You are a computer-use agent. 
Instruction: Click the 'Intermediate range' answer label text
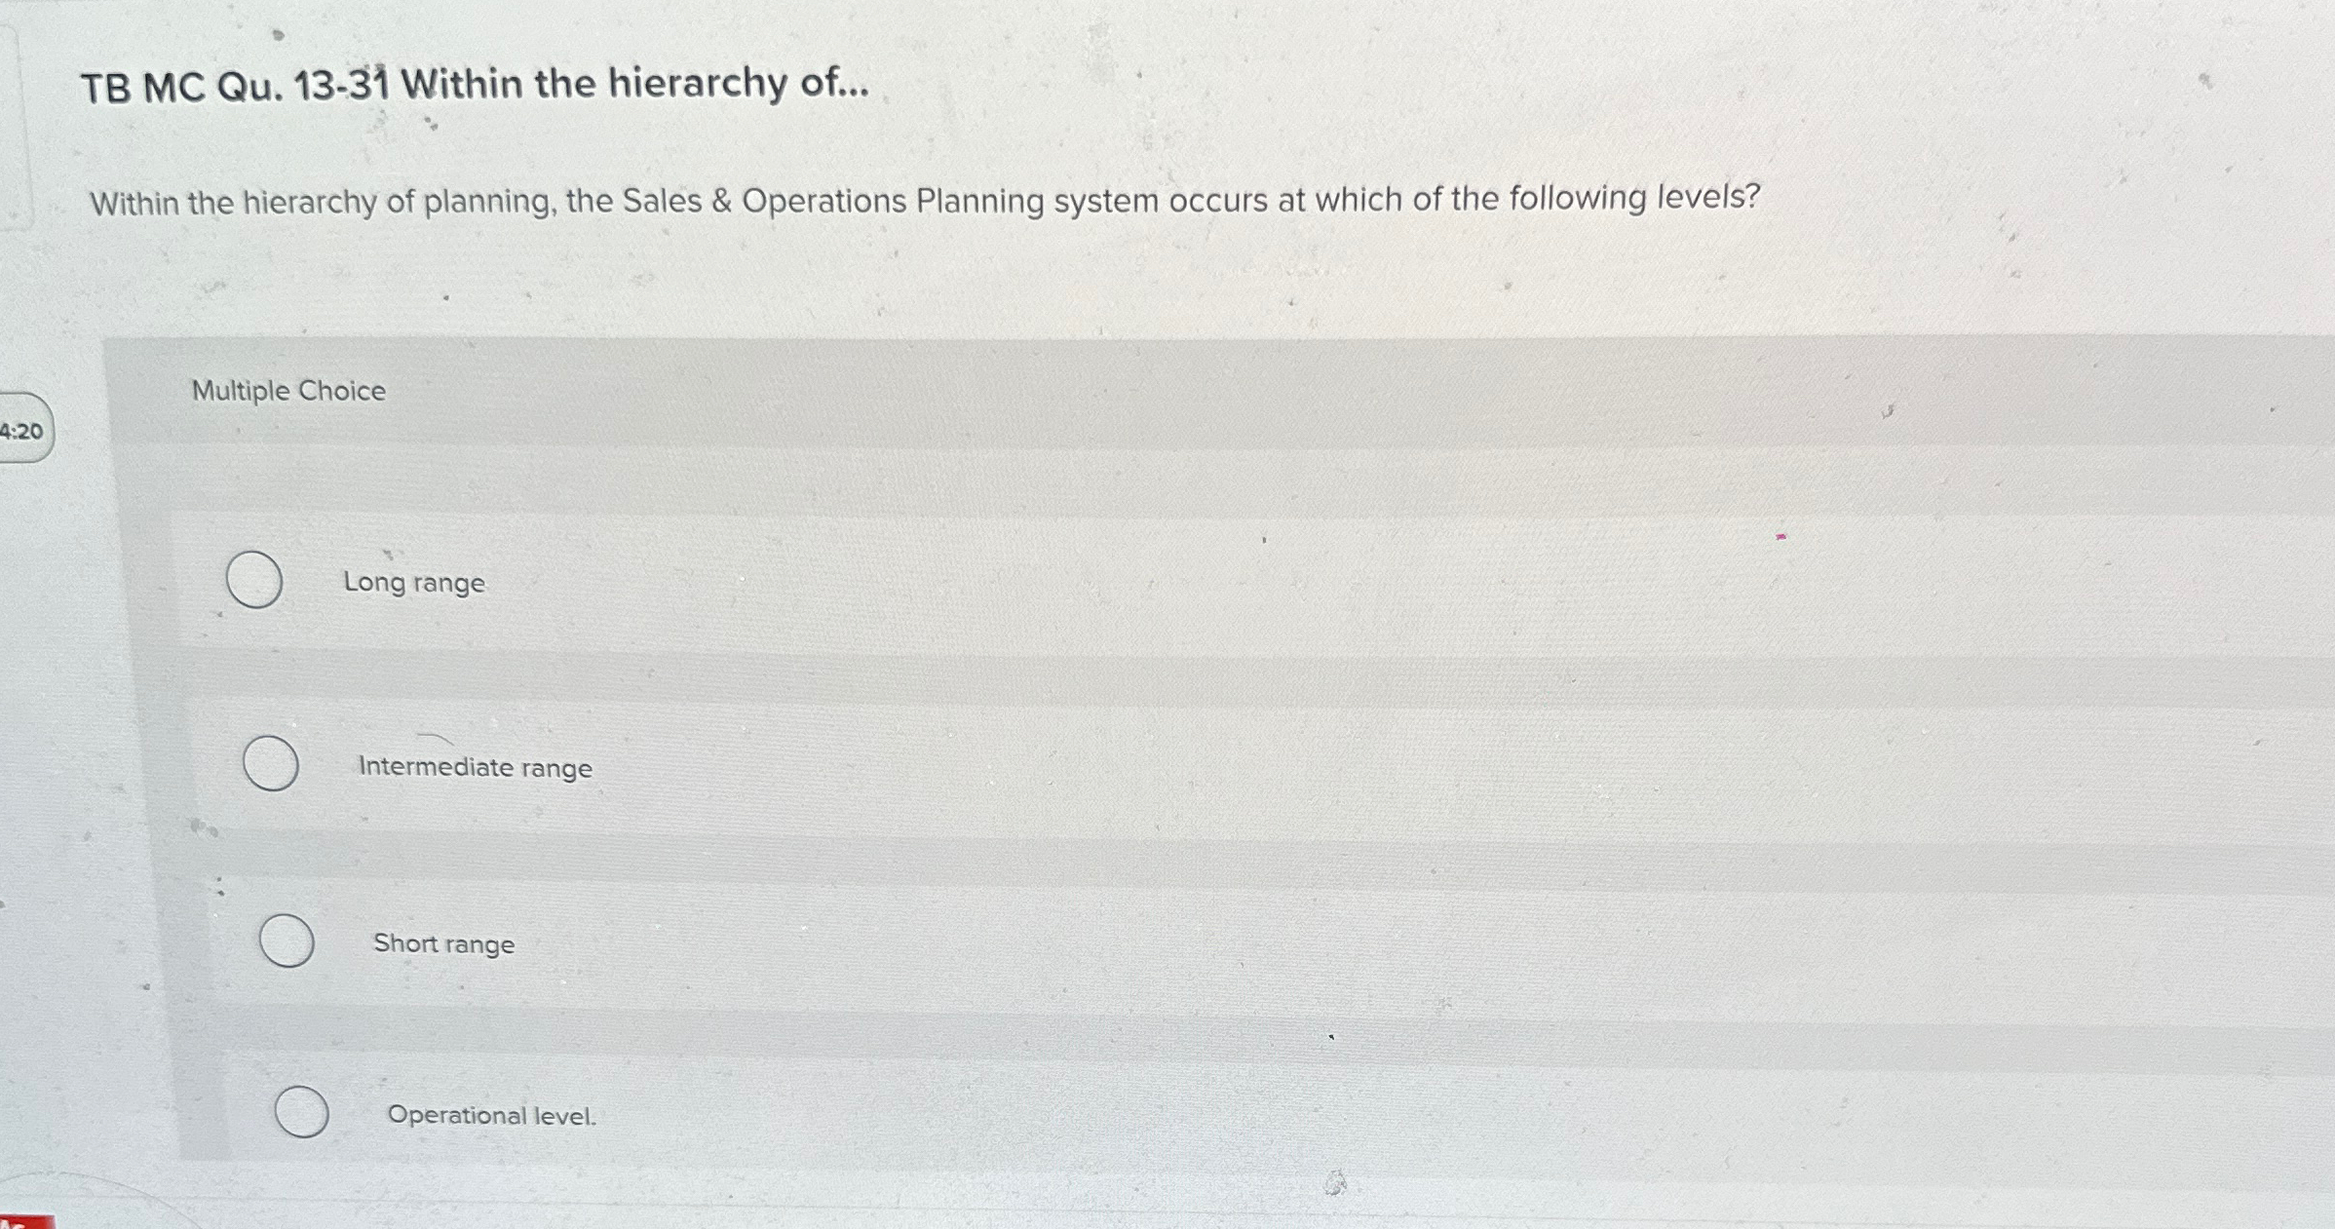point(475,767)
